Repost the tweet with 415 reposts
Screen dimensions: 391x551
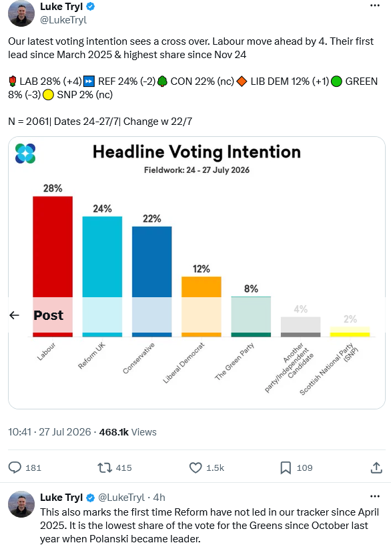click(105, 468)
